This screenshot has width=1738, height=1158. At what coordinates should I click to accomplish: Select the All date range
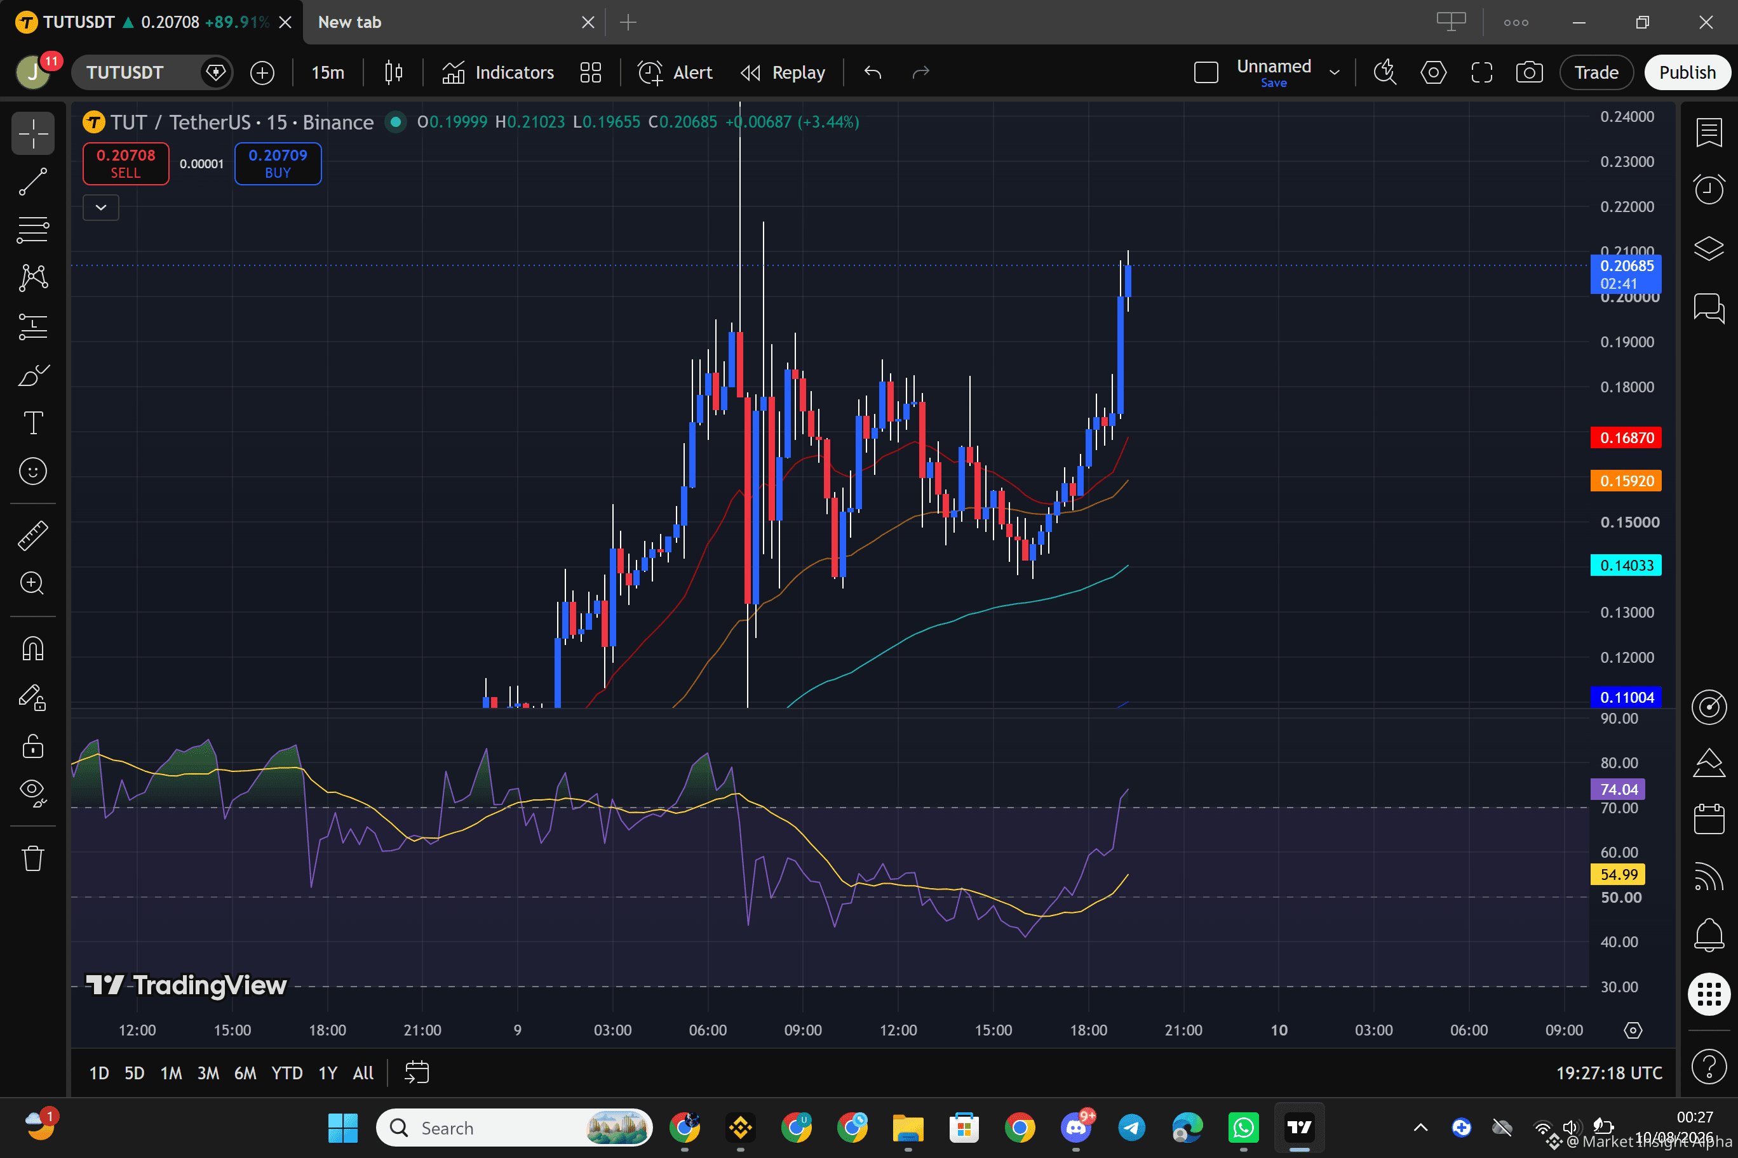(x=363, y=1073)
